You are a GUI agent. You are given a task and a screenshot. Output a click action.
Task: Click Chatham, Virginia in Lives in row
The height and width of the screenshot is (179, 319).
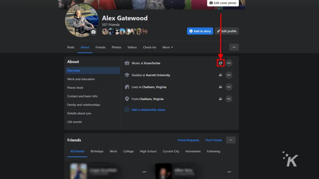coord(154,87)
